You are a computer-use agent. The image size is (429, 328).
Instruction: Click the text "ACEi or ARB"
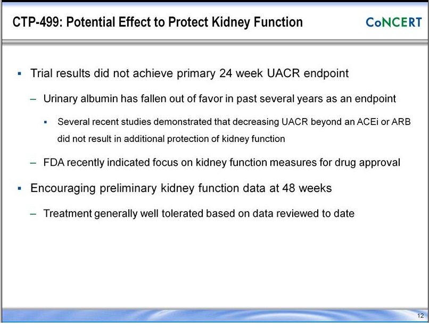[387, 122]
